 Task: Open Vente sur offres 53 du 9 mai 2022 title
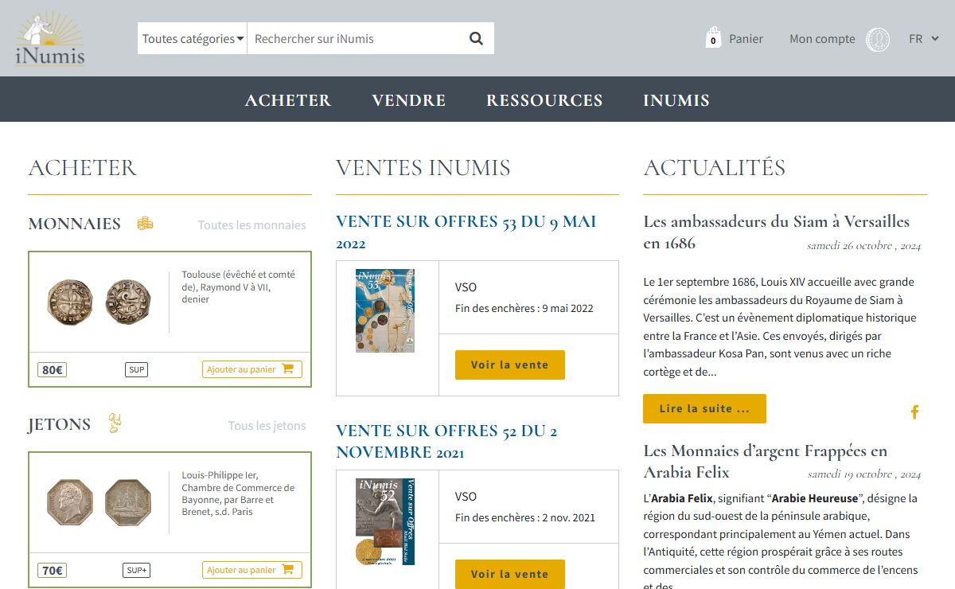[466, 232]
